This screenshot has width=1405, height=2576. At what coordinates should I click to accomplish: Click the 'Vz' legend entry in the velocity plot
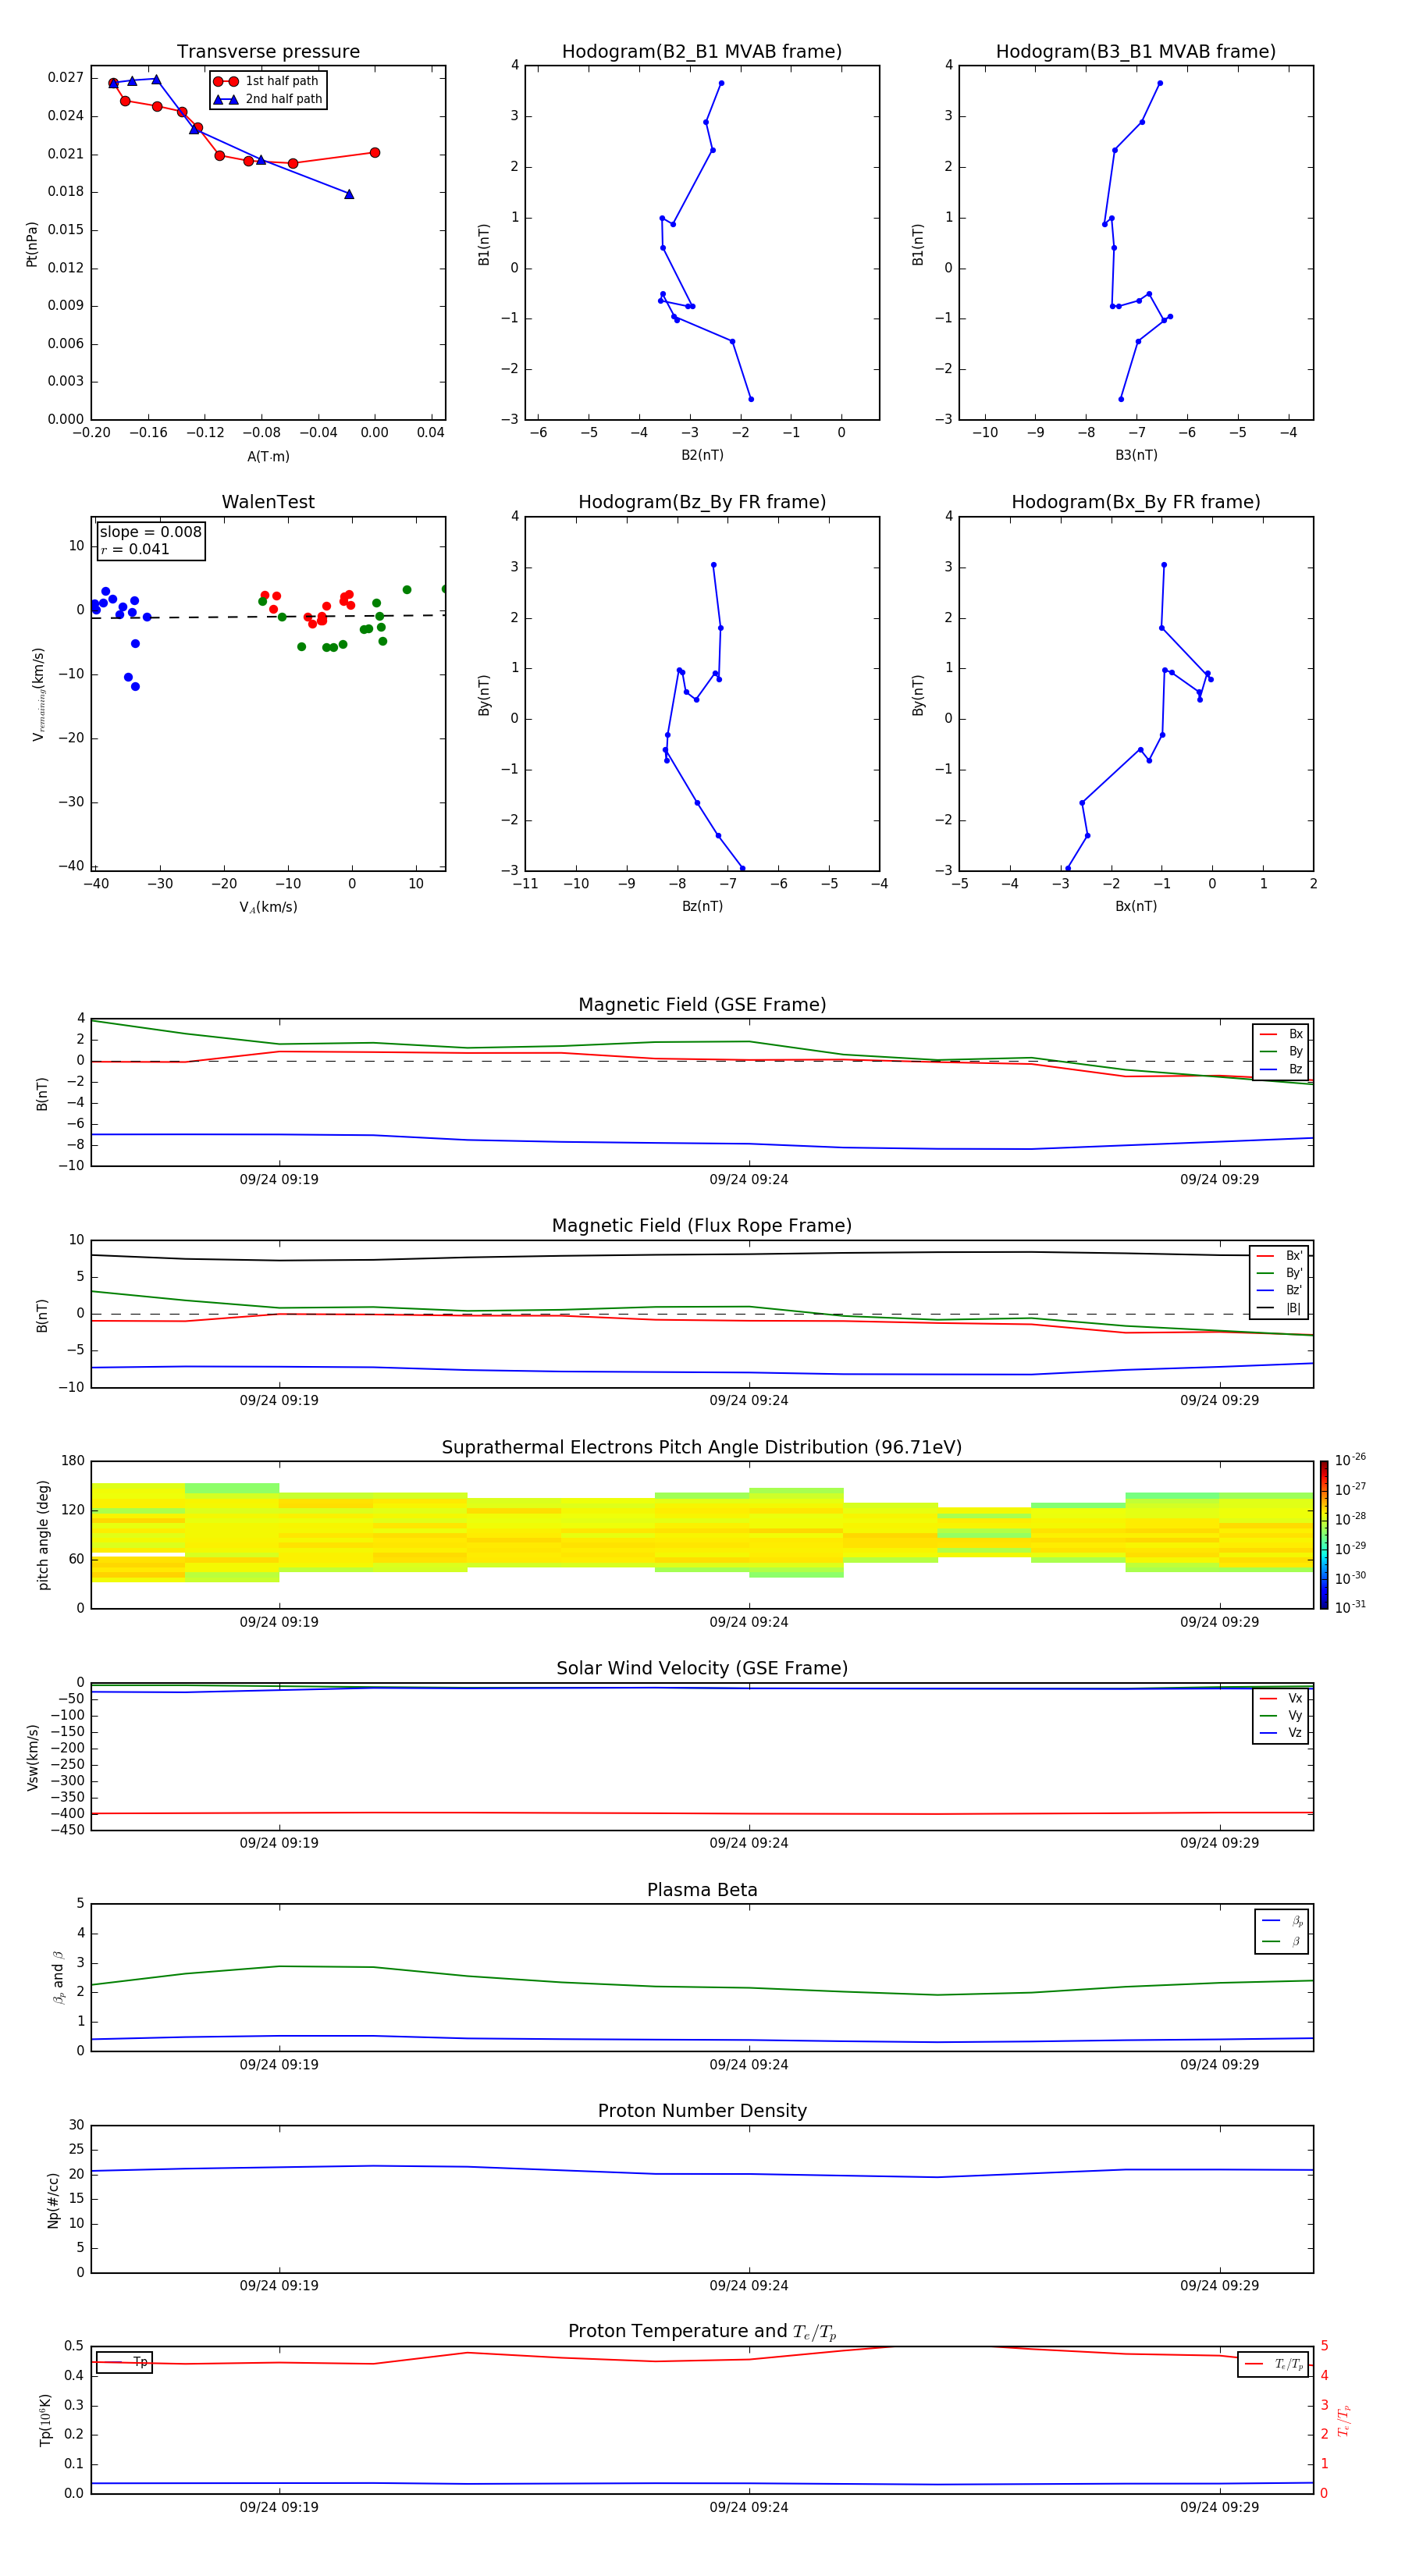click(1282, 1733)
